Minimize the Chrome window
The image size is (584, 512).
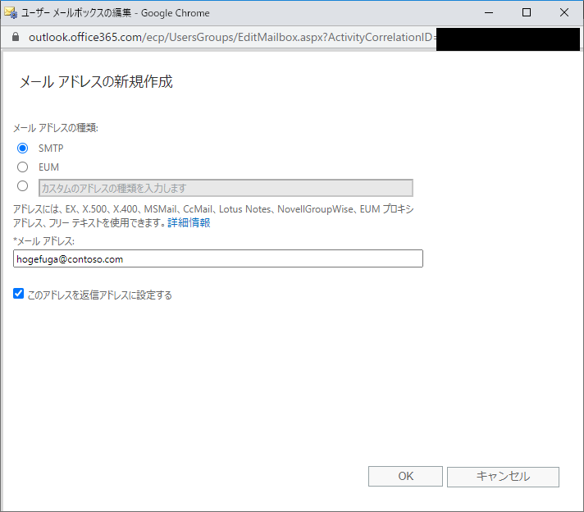pos(489,12)
